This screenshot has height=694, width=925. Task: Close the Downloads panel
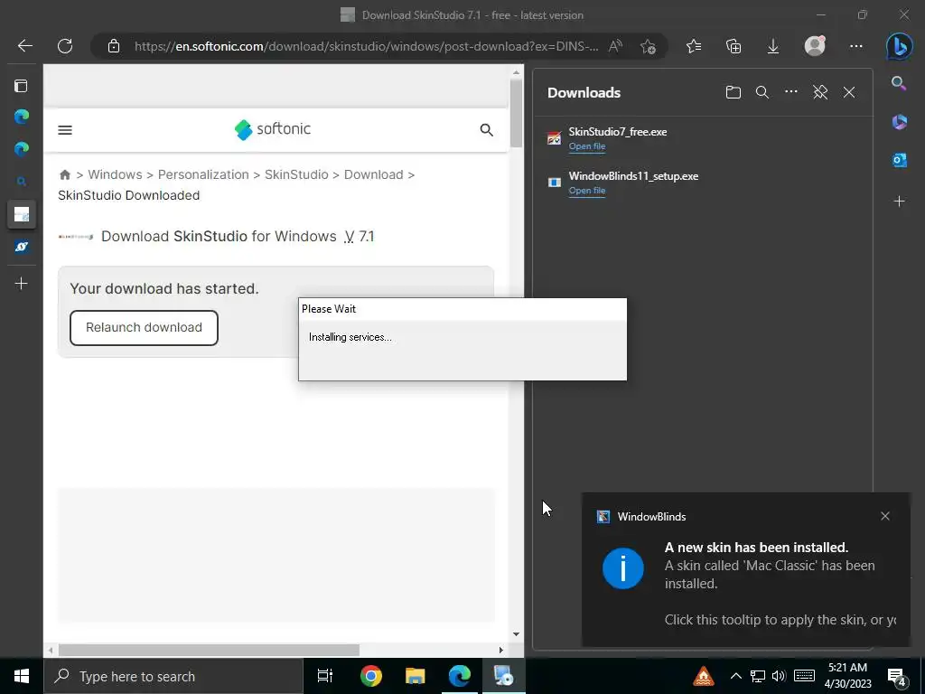[x=849, y=92]
